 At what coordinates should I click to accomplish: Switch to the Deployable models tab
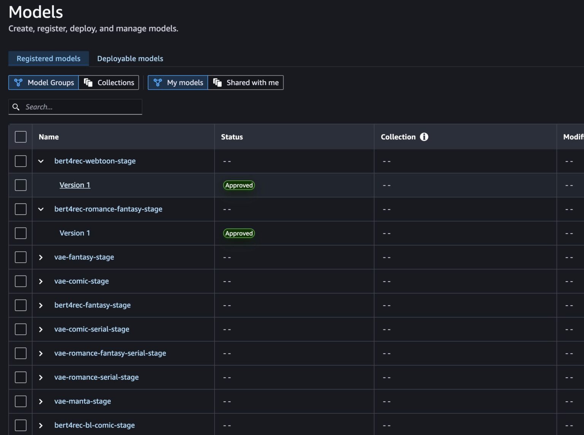[130, 58]
